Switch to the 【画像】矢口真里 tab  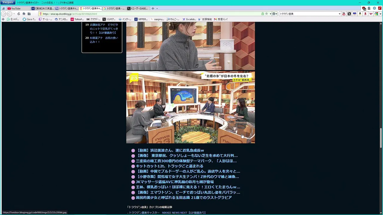(x=42, y=8)
